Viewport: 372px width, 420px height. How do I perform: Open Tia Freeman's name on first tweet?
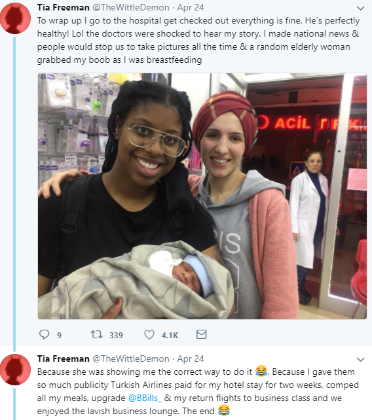[x=64, y=7]
